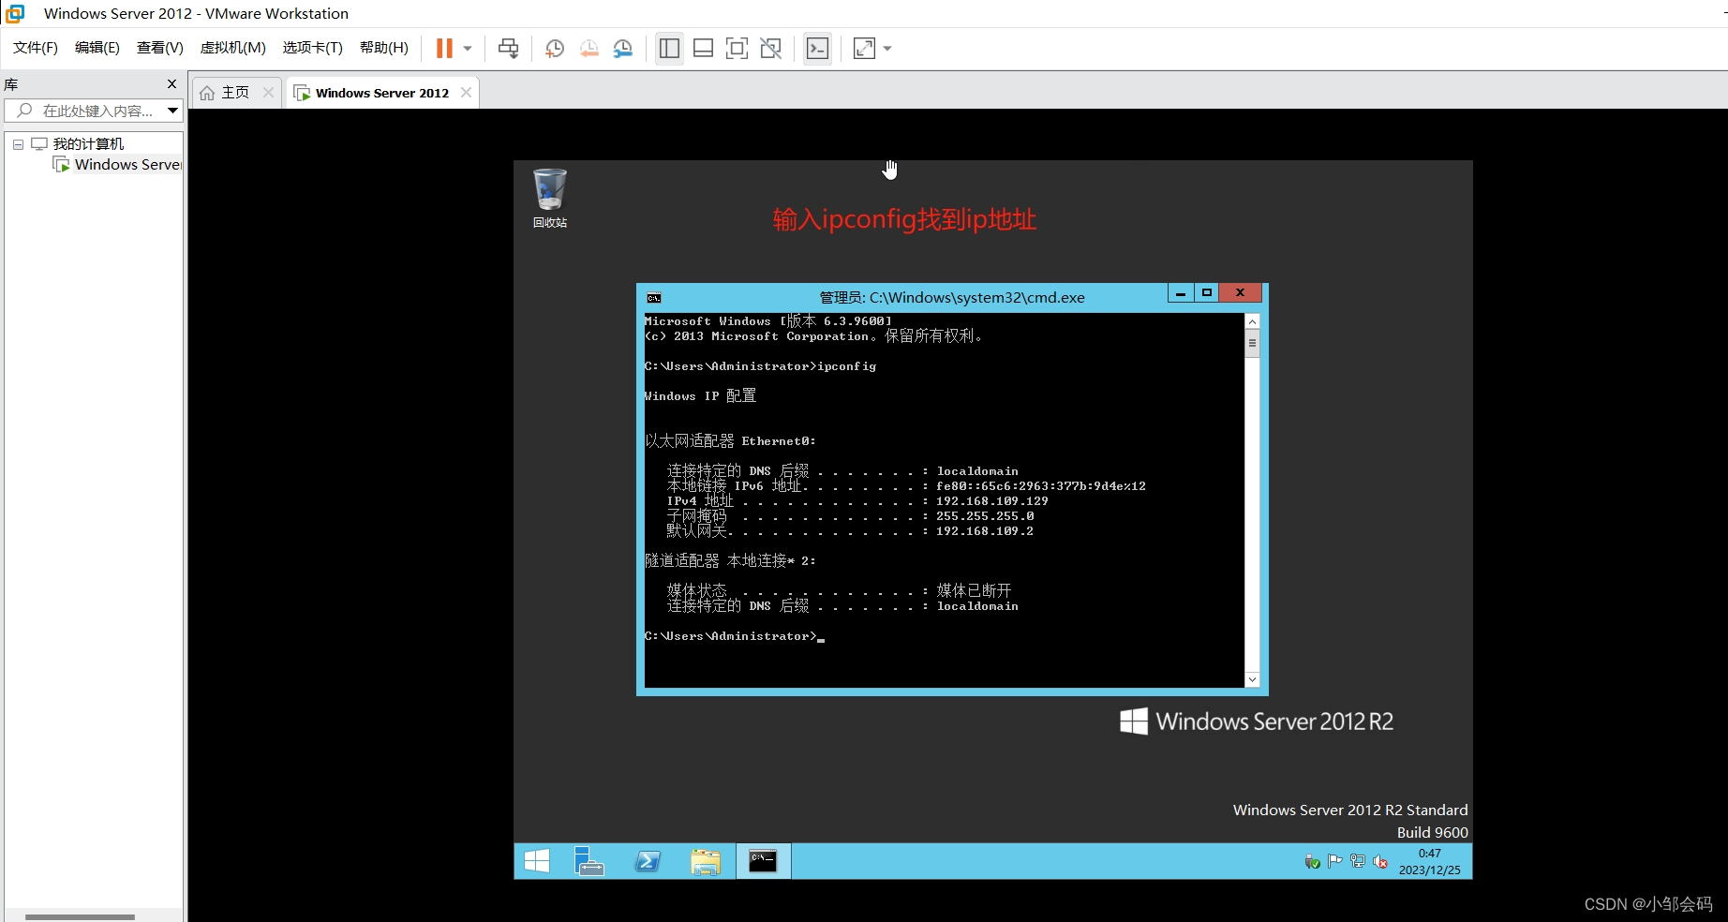Close the library panel
Screen dimensions: 1728x922
coord(171,83)
